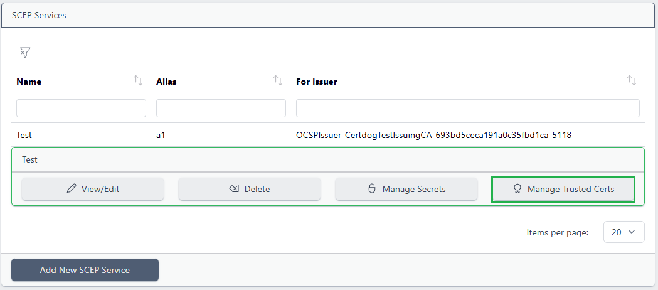Viewport: 658px width, 290px height.
Task: Click the OCSPIssuer issuer name cell
Action: coord(433,135)
